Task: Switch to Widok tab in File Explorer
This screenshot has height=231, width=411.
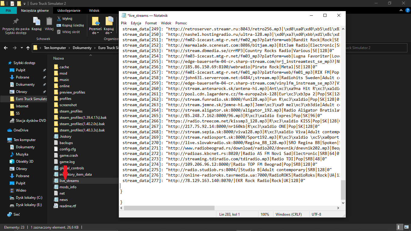Action: (94, 11)
